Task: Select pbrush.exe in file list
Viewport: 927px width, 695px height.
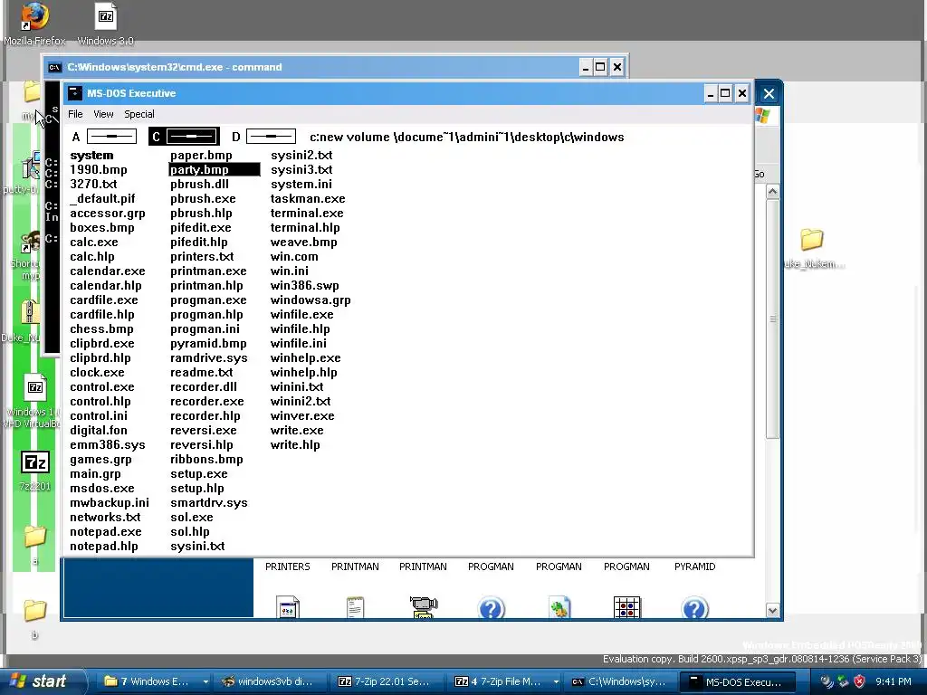Action: [x=203, y=199]
